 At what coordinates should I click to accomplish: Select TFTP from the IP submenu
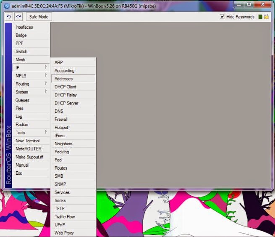coord(73,208)
